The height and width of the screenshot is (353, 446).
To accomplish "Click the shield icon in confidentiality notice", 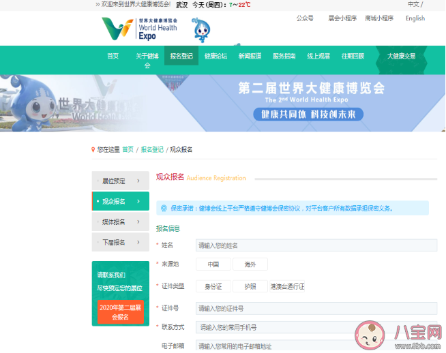I will click(164, 209).
